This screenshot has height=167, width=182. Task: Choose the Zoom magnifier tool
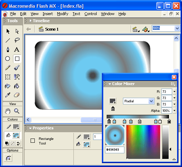coord(17,111)
